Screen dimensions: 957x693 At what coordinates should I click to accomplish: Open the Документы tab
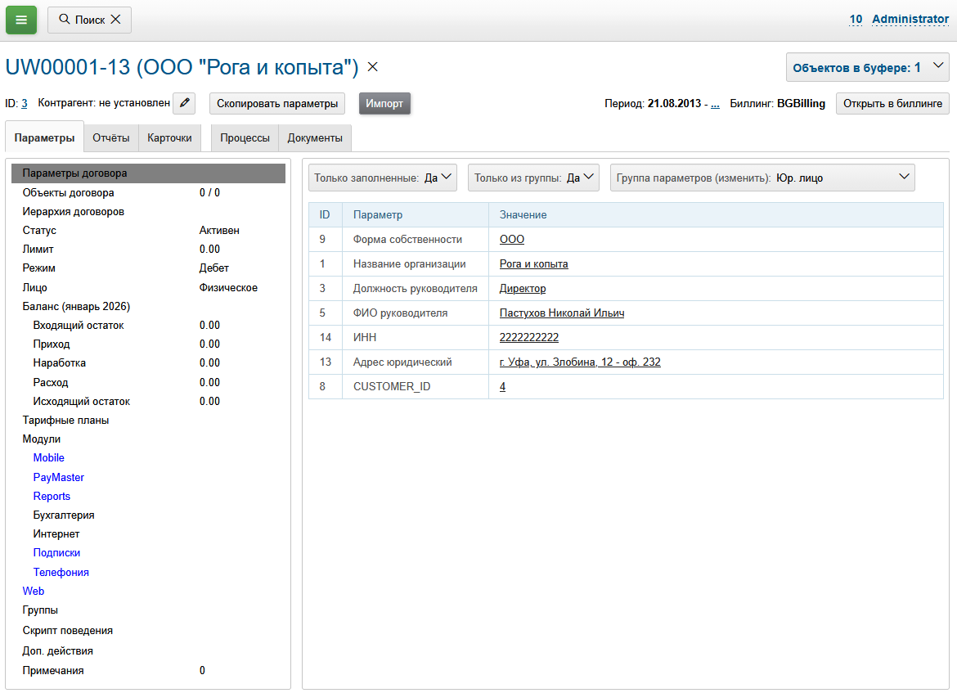(x=315, y=138)
